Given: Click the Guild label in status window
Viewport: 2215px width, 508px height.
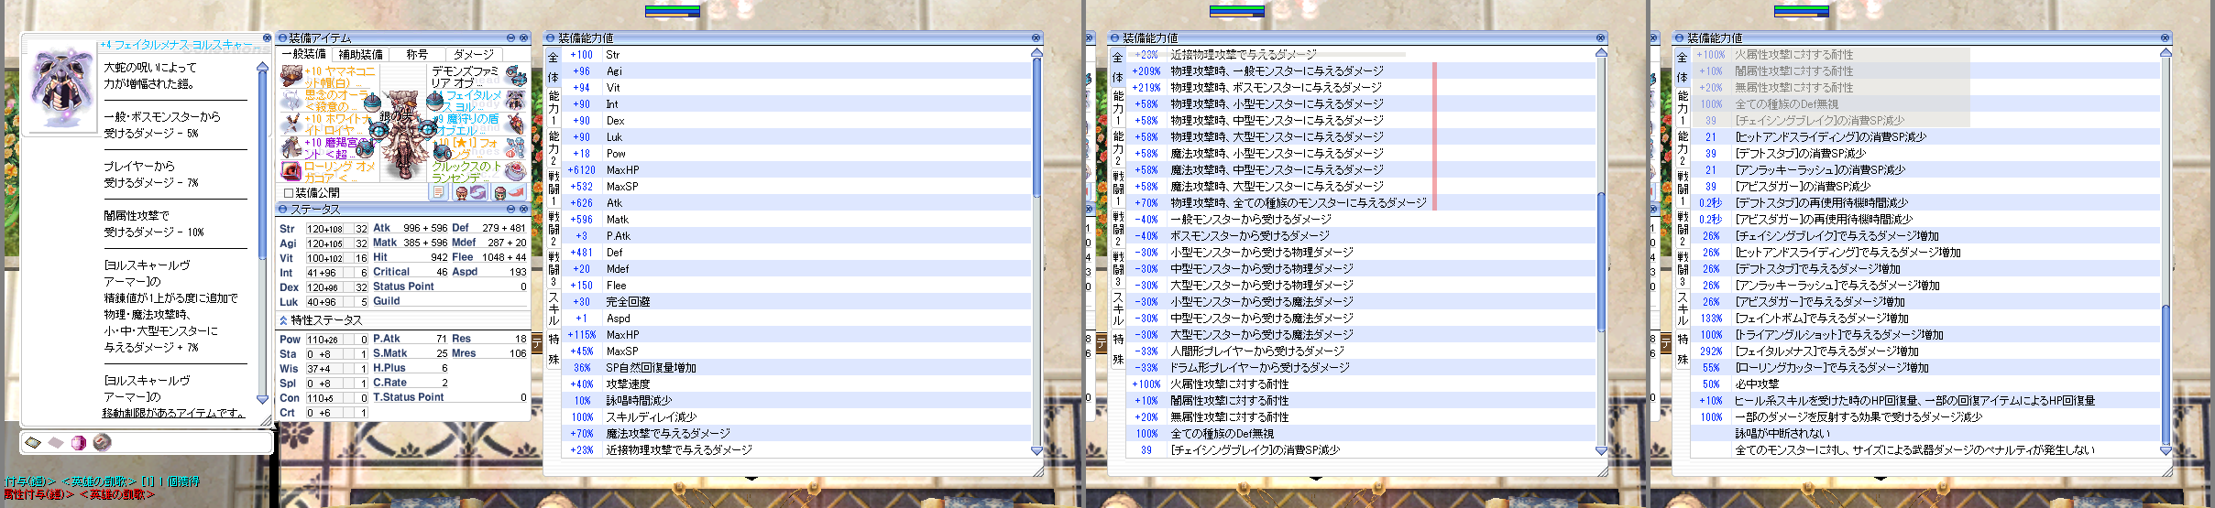Looking at the screenshot, I should [x=386, y=301].
